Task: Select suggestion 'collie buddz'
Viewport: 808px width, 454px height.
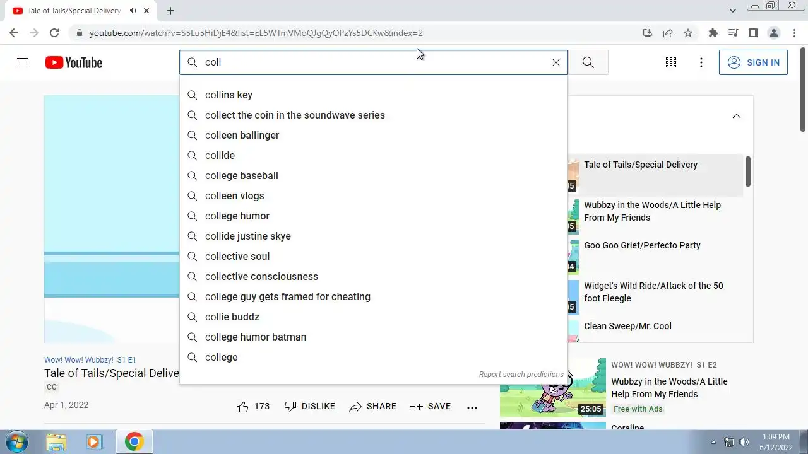Action: click(x=374, y=317)
